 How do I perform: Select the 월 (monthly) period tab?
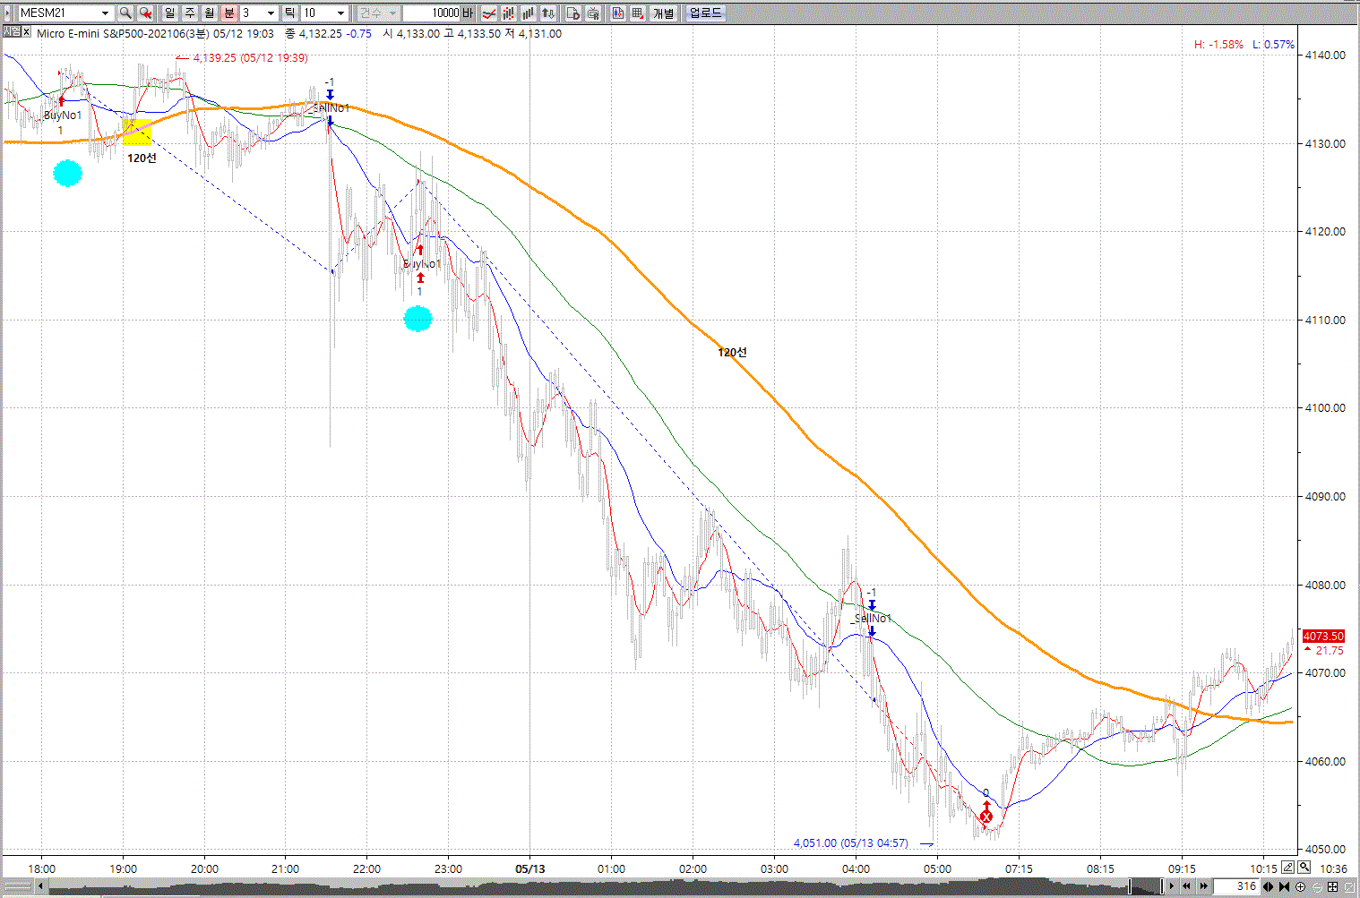click(x=209, y=13)
